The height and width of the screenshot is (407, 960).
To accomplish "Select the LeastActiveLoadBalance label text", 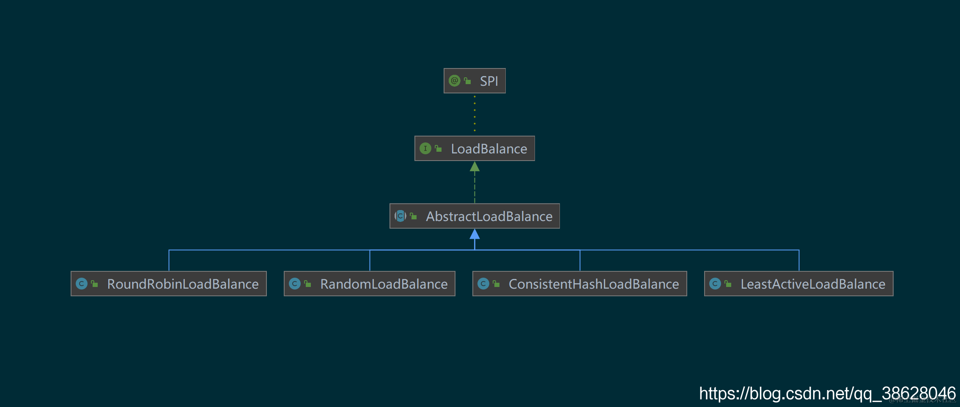I will tap(813, 284).
